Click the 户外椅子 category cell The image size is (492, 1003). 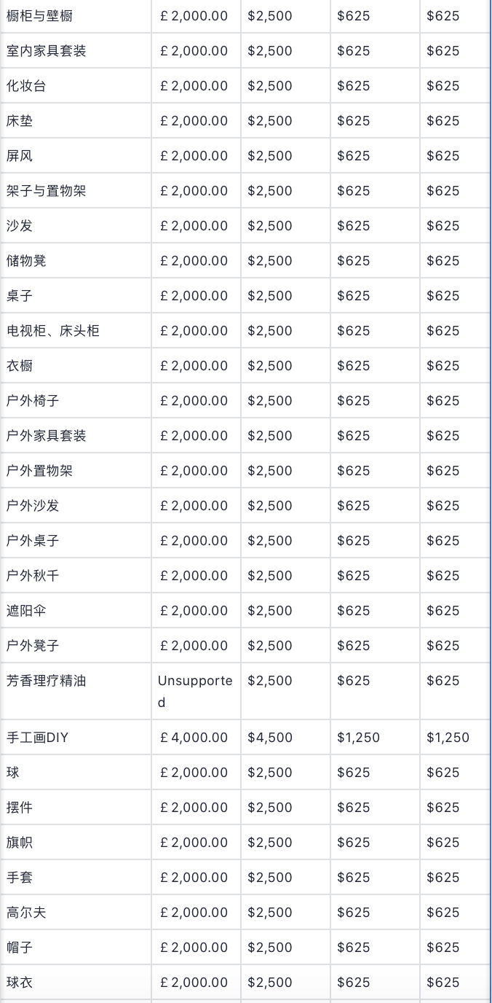tap(33, 401)
